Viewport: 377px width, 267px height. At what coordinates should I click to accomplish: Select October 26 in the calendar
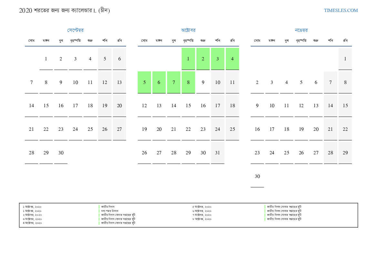[144, 153]
